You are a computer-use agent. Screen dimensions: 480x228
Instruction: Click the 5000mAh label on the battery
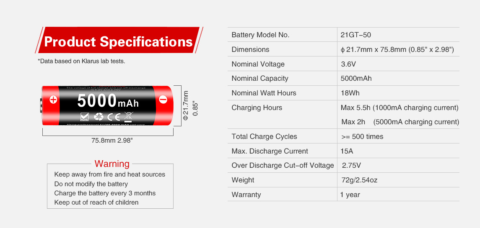click(x=108, y=101)
